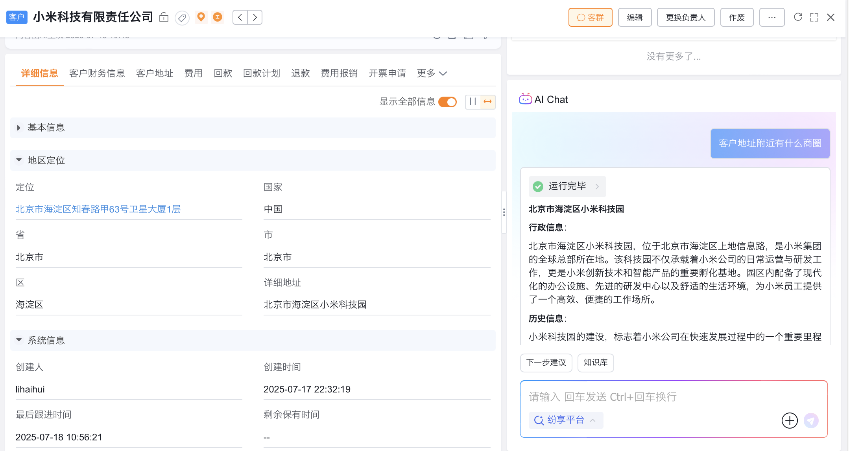The image size is (849, 451).
Task: Expand the 更多 tabs dropdown
Action: [432, 73]
